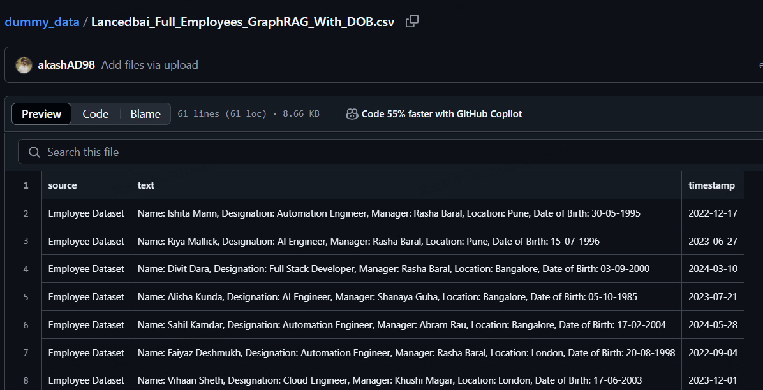Click akashAD98's username
Viewport: 763px width, 390px height.
click(x=66, y=64)
